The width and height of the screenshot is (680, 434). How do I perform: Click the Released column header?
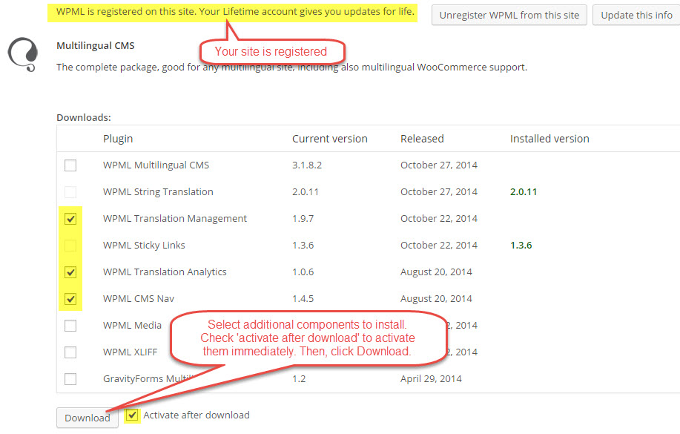(422, 139)
